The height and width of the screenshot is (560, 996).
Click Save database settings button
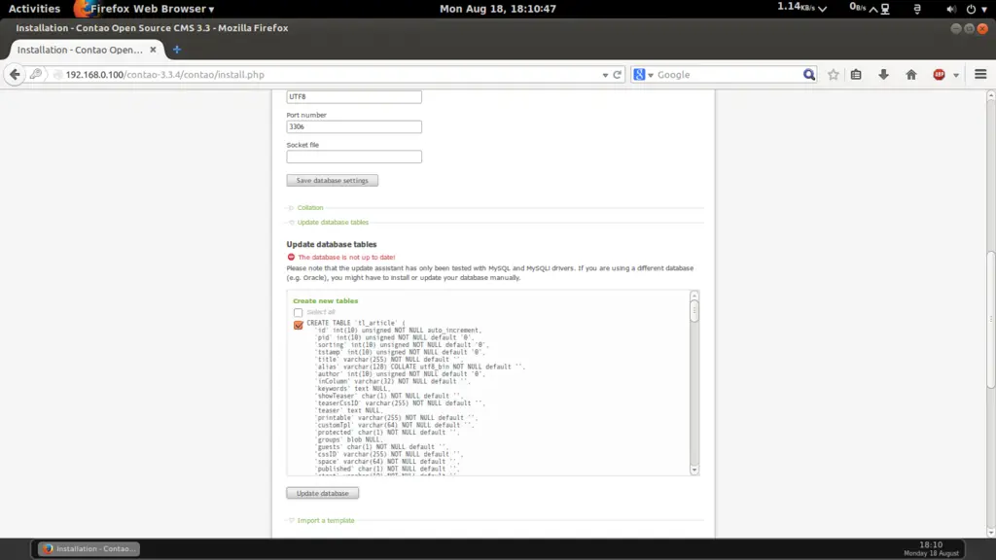(x=333, y=180)
